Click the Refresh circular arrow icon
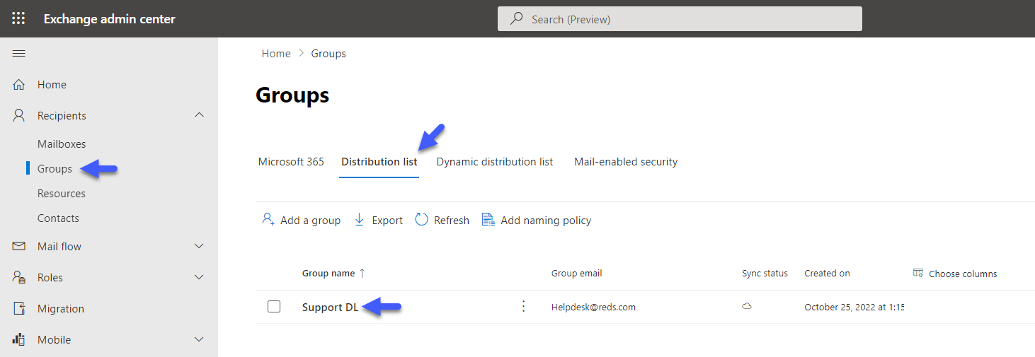Viewport: 1035px width, 357px height. 422,220
